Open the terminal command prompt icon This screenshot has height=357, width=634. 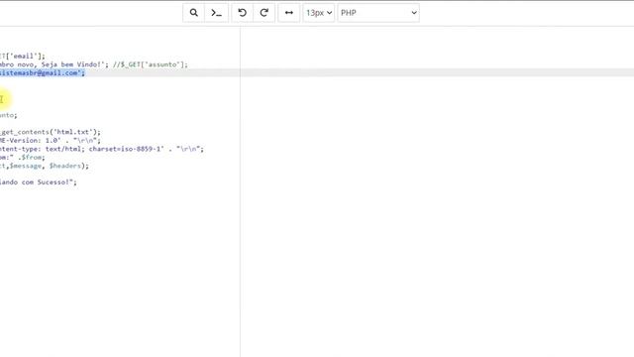click(x=216, y=13)
